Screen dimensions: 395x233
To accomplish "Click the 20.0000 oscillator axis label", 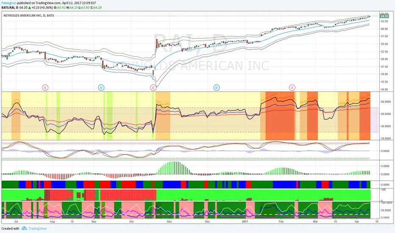I will coord(386,139).
